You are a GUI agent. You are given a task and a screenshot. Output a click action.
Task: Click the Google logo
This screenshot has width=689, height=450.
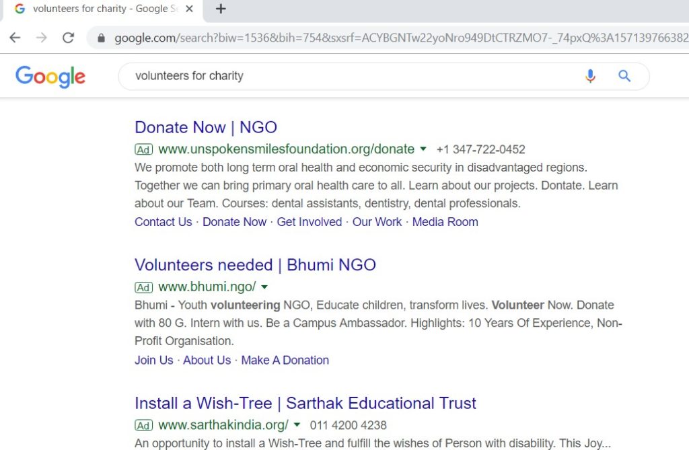click(50, 77)
